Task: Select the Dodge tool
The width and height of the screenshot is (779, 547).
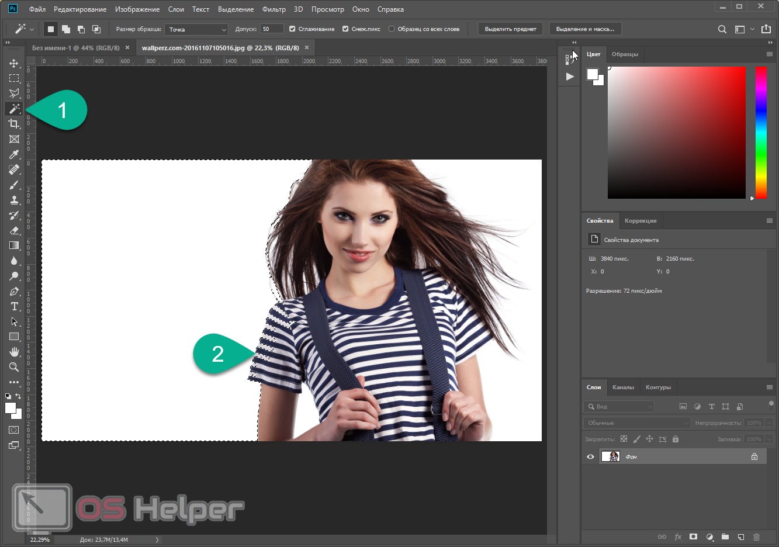Action: tap(14, 276)
